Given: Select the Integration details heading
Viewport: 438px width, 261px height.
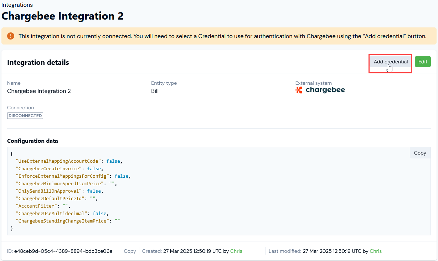Looking at the screenshot, I should pyautogui.click(x=38, y=62).
